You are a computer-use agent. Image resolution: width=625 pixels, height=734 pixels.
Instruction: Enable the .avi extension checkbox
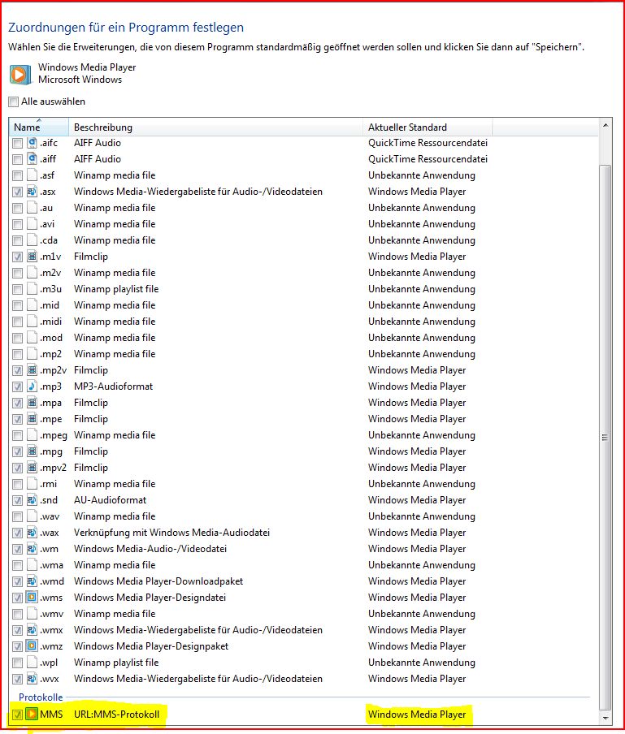17,224
